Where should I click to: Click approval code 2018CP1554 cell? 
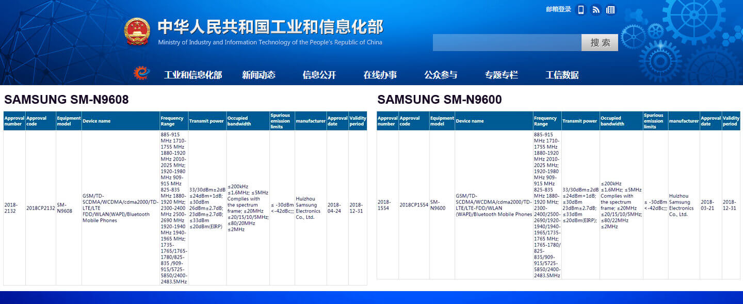tap(414, 205)
